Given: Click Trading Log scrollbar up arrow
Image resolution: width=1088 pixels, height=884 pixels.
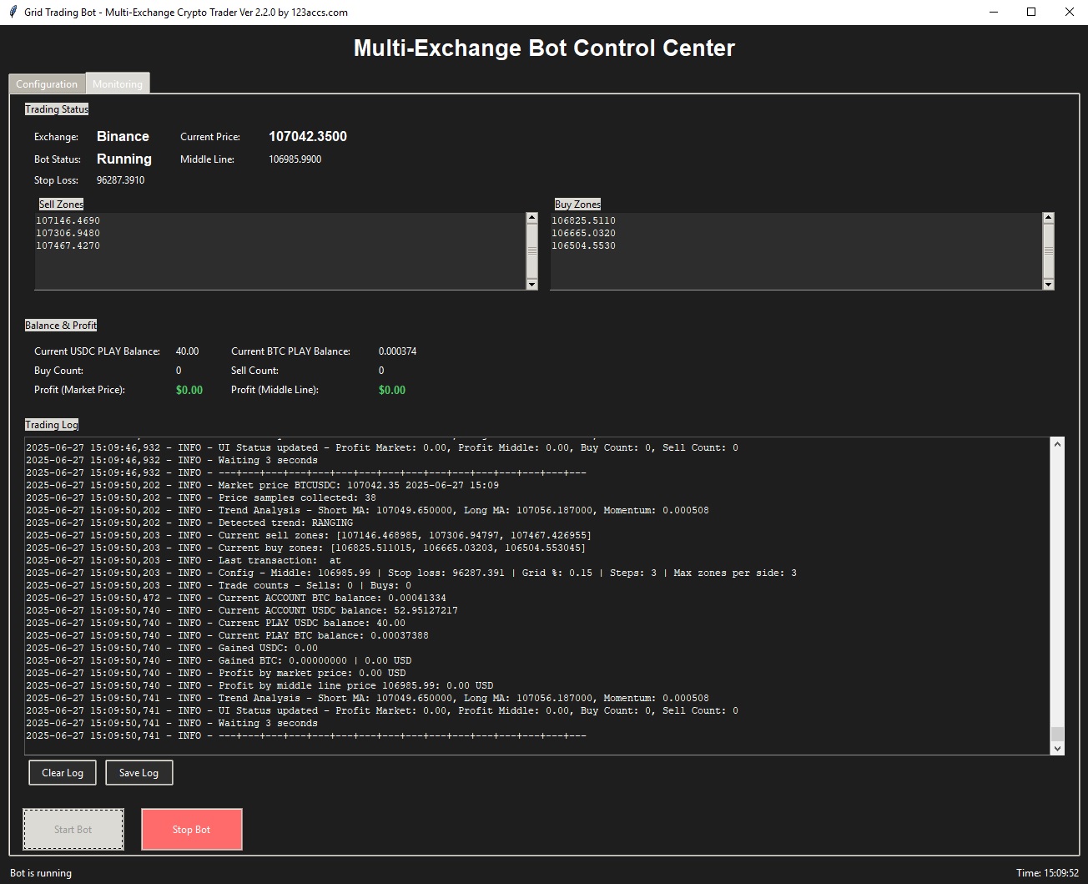Looking at the screenshot, I should tap(1058, 443).
